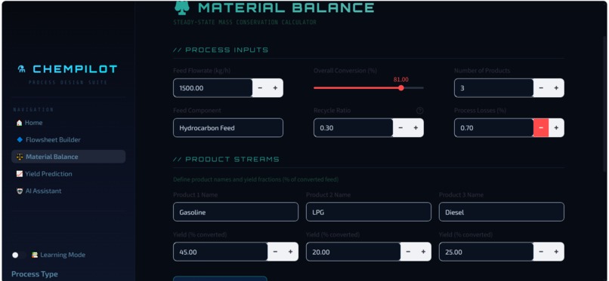Click red minus on Process Losses
The image size is (609, 281).
tap(541, 128)
